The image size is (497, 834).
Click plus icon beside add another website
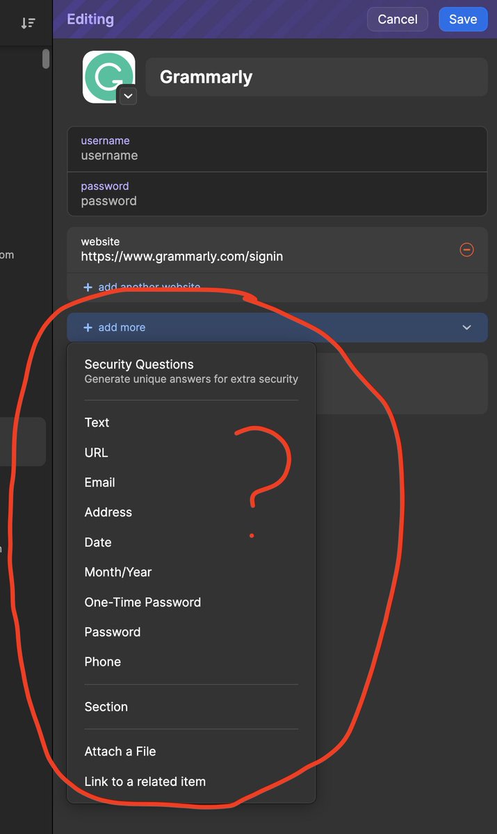[88, 287]
